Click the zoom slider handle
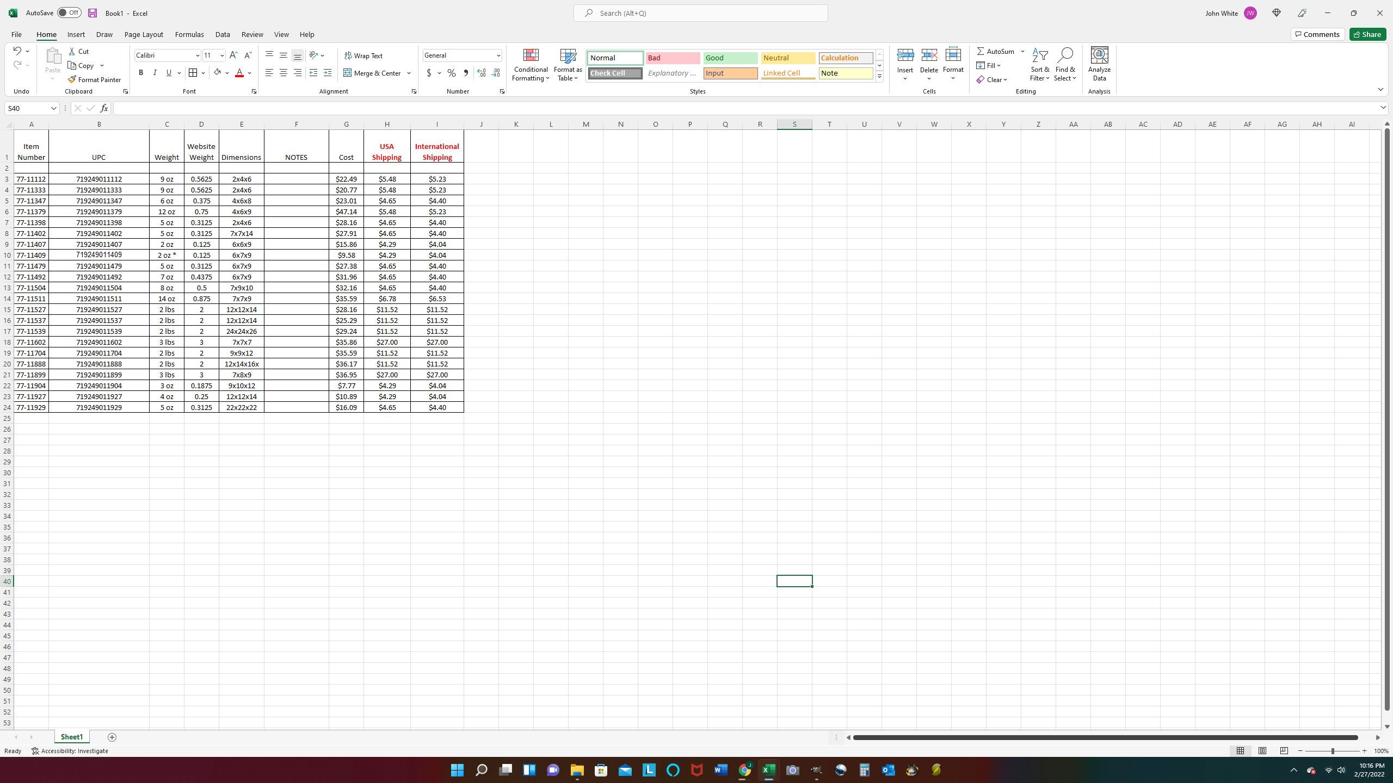Screen dimensions: 1393x783 [1333, 751]
